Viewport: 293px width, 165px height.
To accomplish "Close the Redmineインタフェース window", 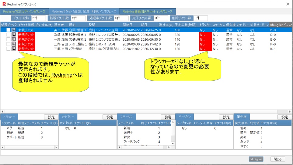I will click(x=288, y=4).
